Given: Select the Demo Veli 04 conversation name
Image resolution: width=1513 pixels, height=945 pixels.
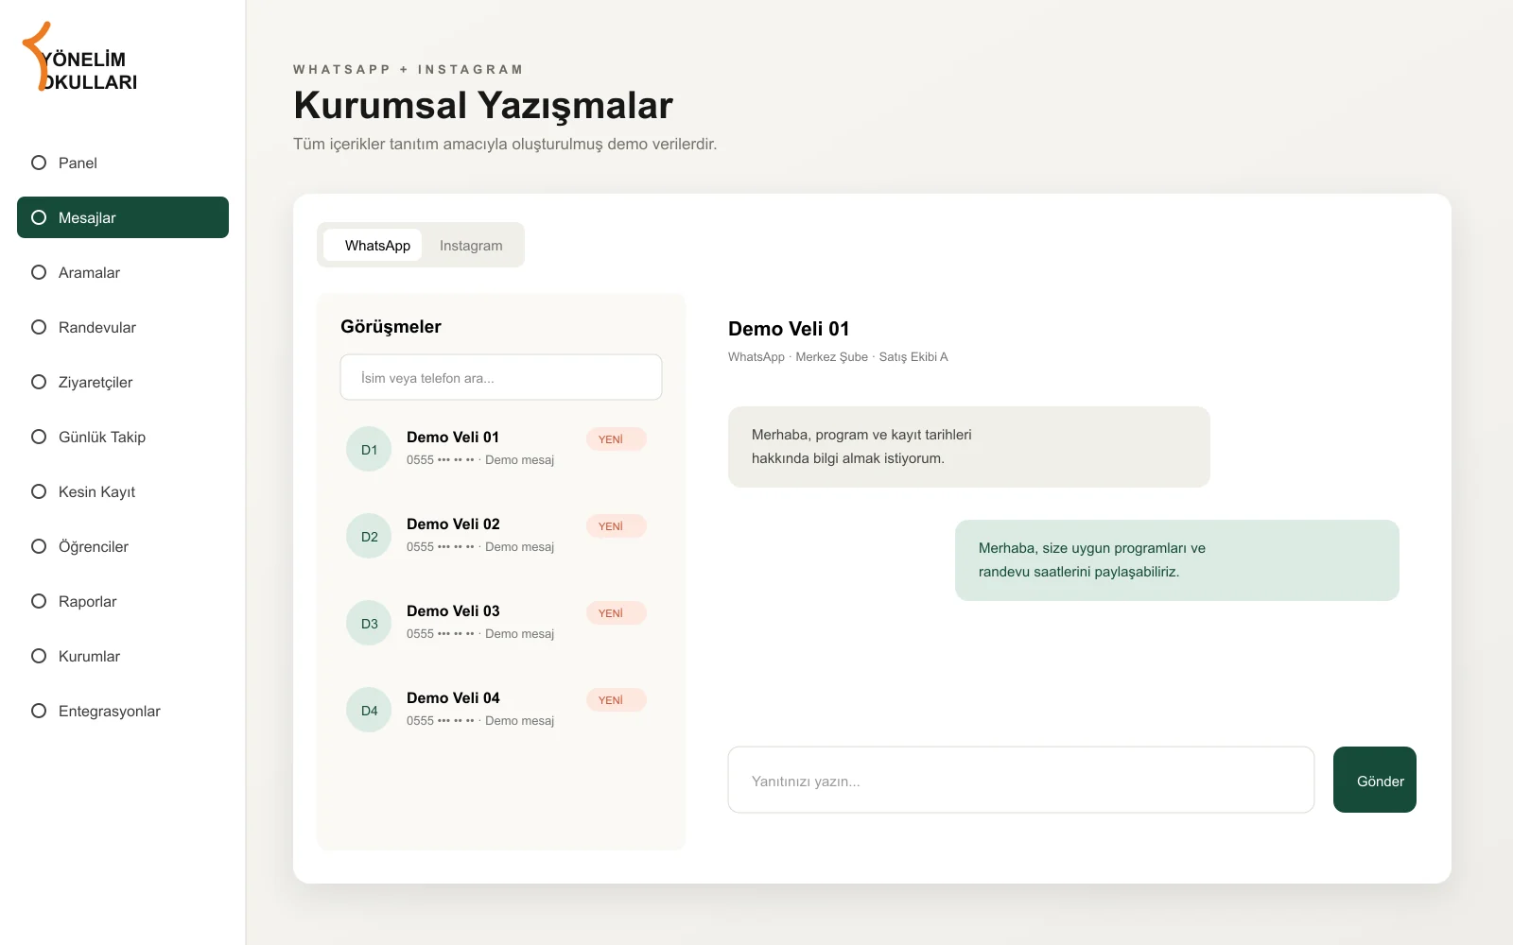Looking at the screenshot, I should [x=453, y=697].
